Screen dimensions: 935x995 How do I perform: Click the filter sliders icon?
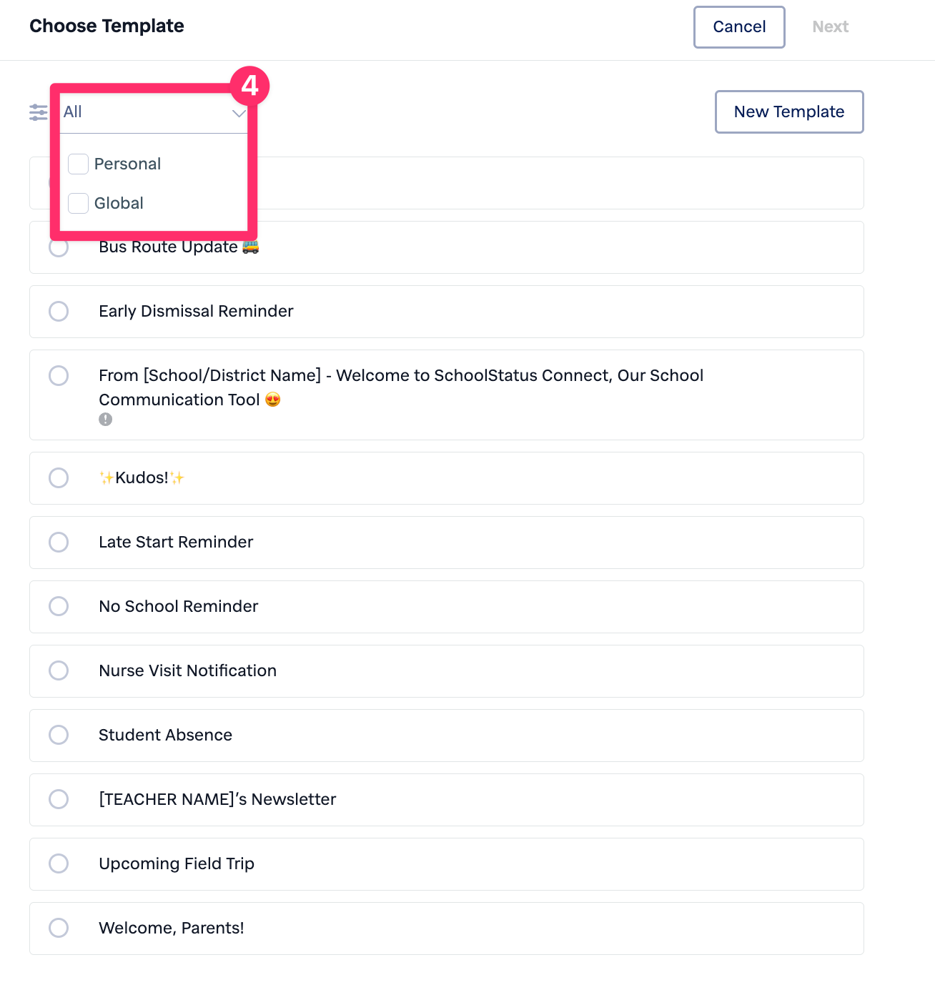(x=38, y=112)
